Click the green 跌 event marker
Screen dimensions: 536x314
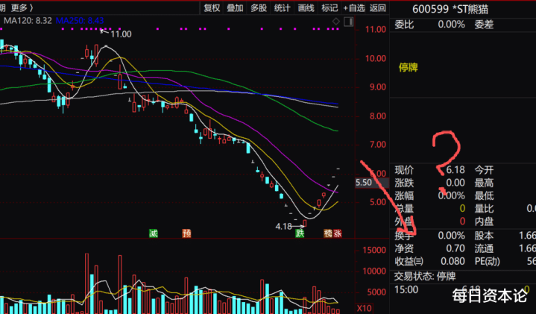300,233
